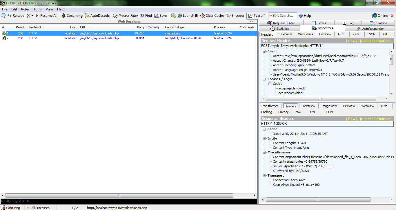The image size is (396, 211).
Task: Collapse the Miscellaneous response headers group
Action: 264,152
